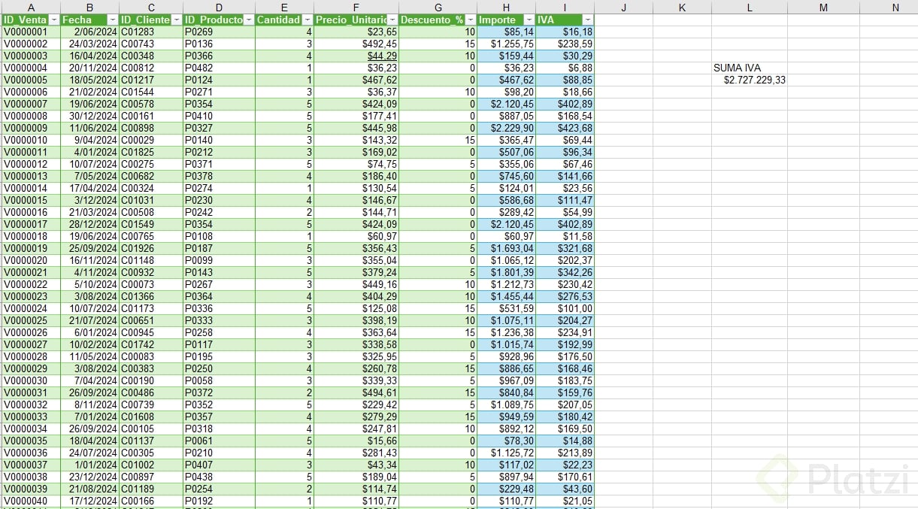The height and width of the screenshot is (509, 918).
Task: Open the Precio_Unitario filter dropdown arrow
Action: tap(392, 20)
